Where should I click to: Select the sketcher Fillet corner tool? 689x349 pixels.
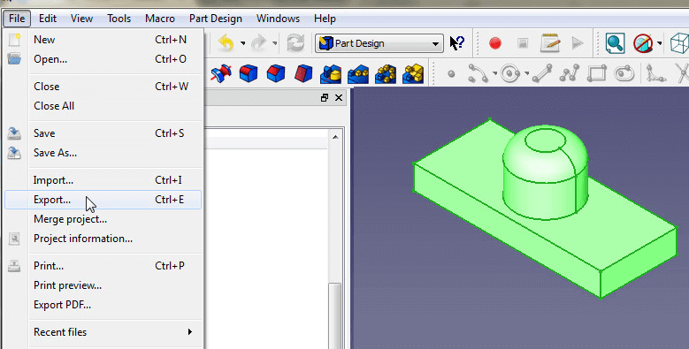[x=656, y=73]
